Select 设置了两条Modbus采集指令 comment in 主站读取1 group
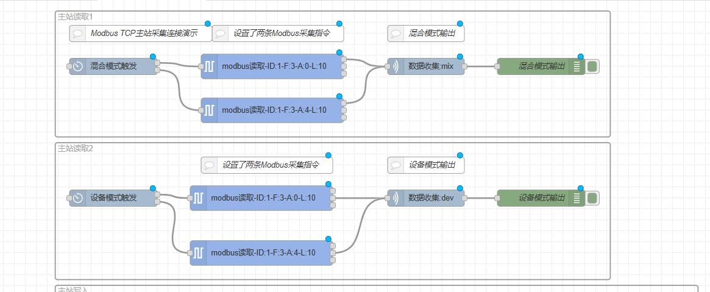 coord(278,34)
